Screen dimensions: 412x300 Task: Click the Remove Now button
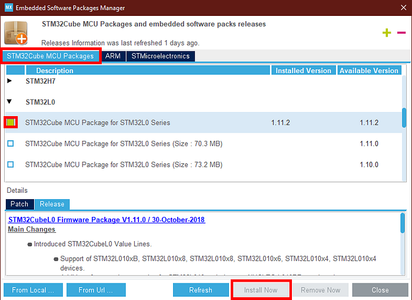point(321,290)
